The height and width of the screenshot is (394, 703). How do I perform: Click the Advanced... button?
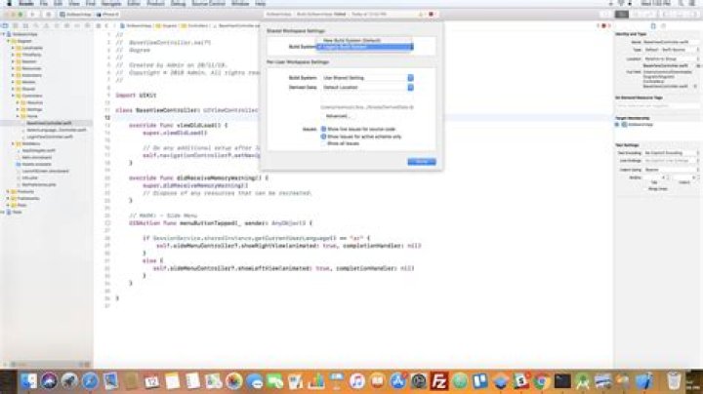tap(337, 116)
